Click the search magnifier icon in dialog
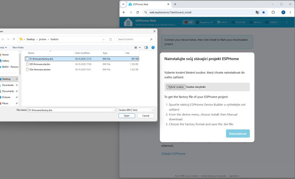Image resolution: width=295 pixels, height=179 pixels. [151, 39]
